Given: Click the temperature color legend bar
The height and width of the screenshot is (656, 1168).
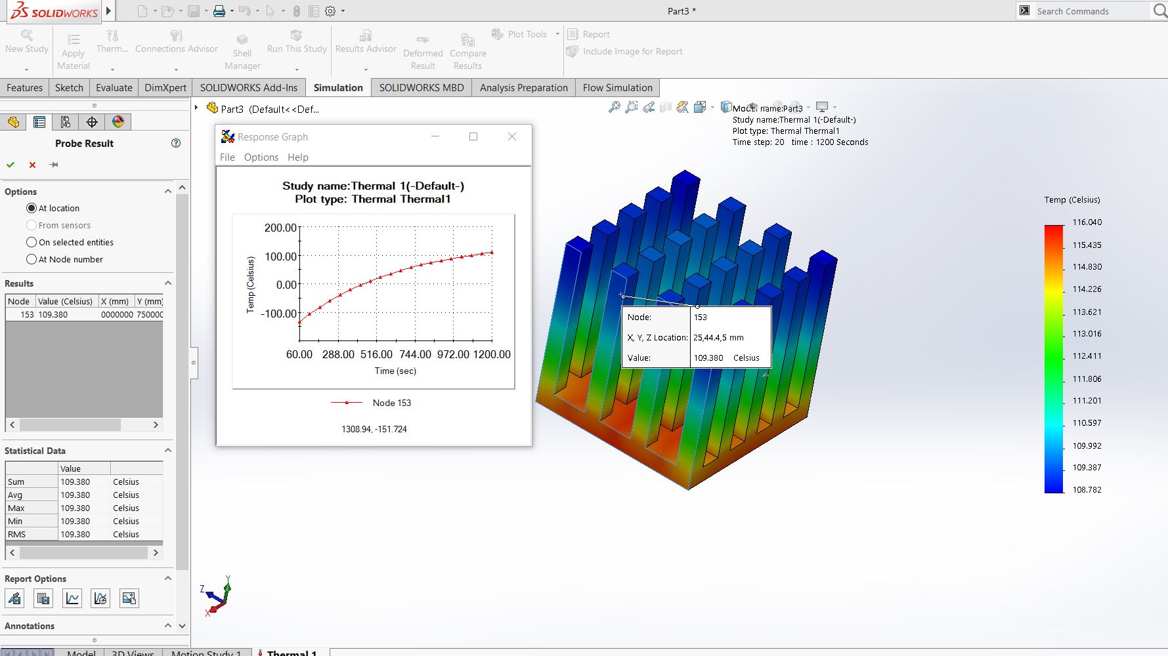Looking at the screenshot, I should [x=1054, y=359].
